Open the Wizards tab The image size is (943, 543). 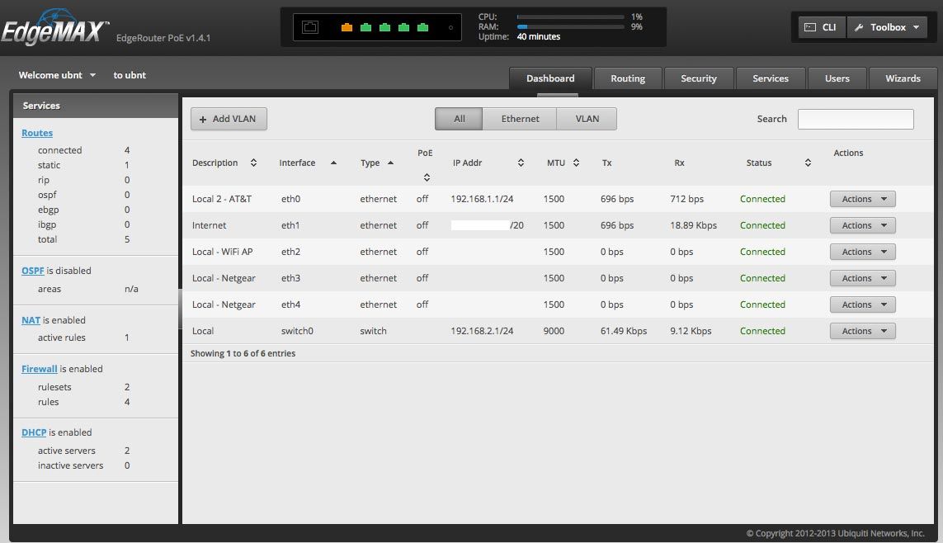coord(903,78)
